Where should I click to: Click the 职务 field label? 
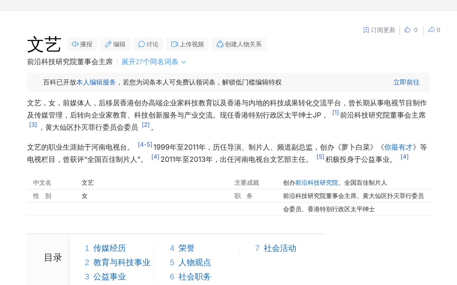point(244,196)
